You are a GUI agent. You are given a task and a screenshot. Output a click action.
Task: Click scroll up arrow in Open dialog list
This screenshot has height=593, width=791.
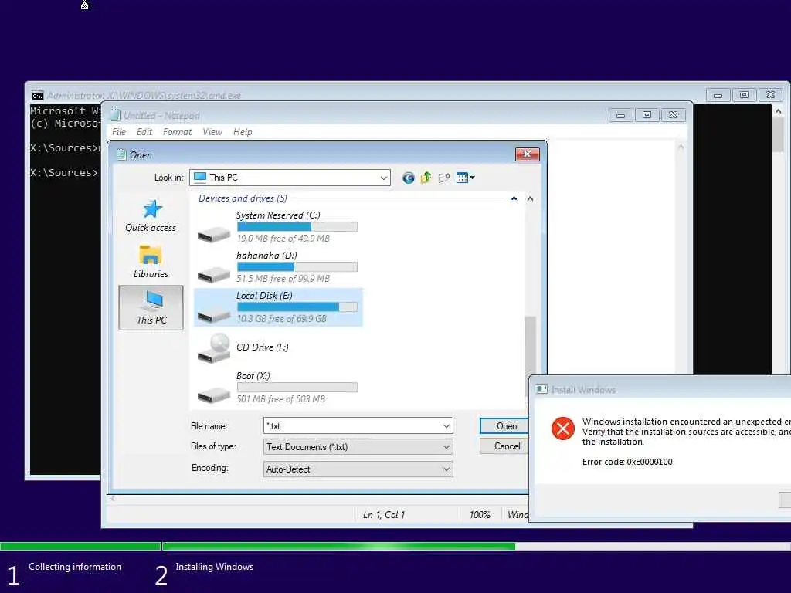(530, 199)
